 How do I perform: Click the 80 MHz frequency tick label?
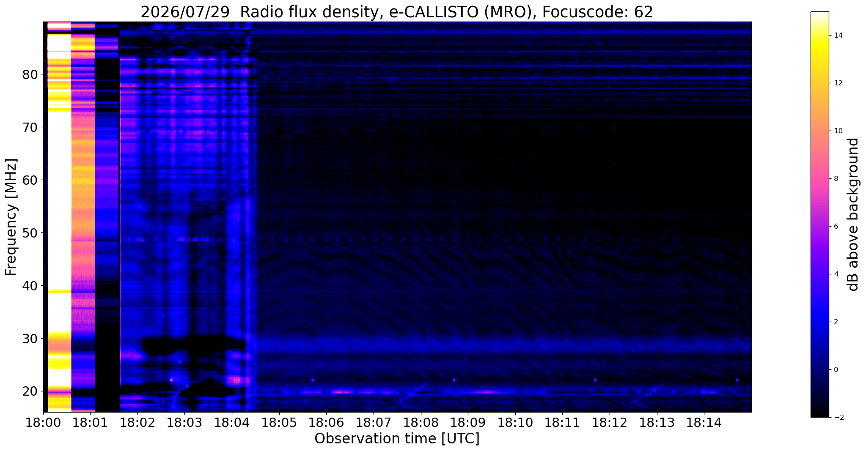click(x=30, y=75)
